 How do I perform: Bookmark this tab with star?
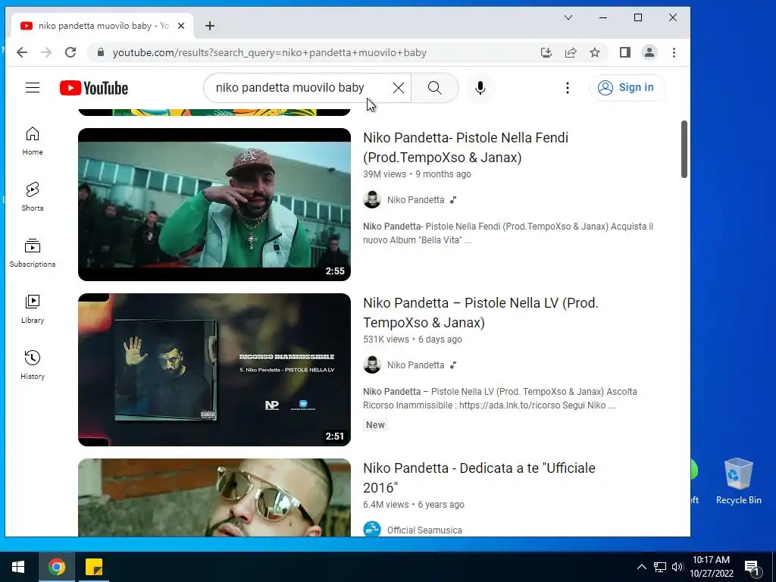point(595,52)
